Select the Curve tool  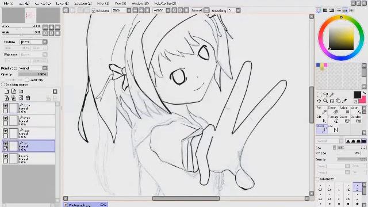(321, 129)
